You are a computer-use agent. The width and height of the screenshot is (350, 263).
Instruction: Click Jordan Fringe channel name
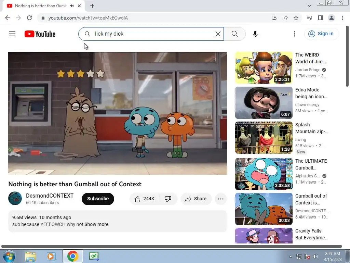point(308,70)
